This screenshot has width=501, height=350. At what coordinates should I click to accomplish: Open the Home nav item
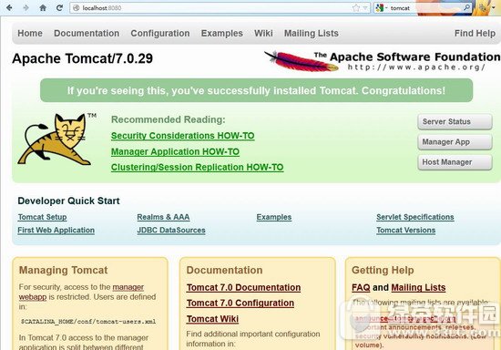pyautogui.click(x=30, y=33)
